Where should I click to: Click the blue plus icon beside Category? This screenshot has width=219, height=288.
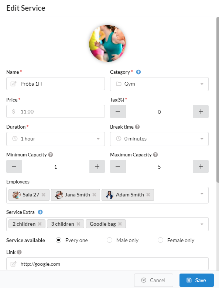[138, 72]
